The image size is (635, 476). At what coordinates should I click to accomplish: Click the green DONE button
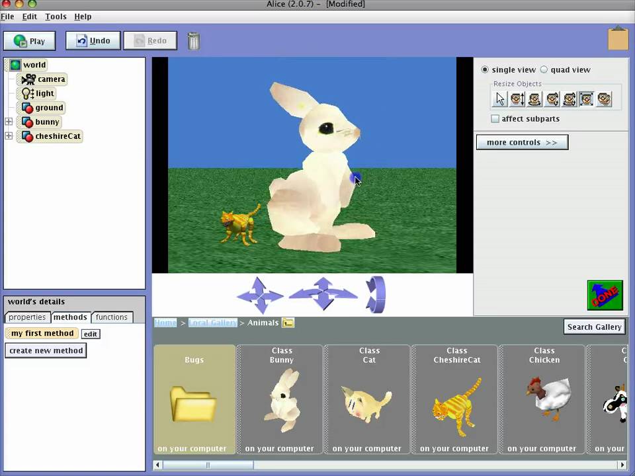tap(605, 296)
